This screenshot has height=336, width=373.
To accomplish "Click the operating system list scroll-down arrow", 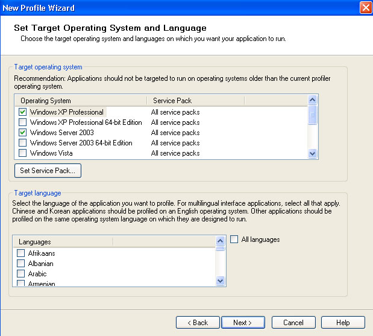I will pos(312,154).
